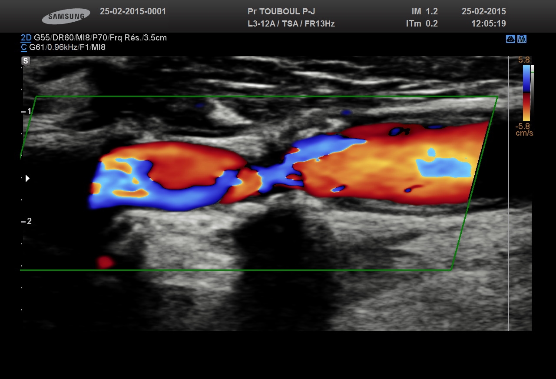Screen dimensions: 556x379
Task: Click the 1 cm depth marker
Action: [27, 111]
